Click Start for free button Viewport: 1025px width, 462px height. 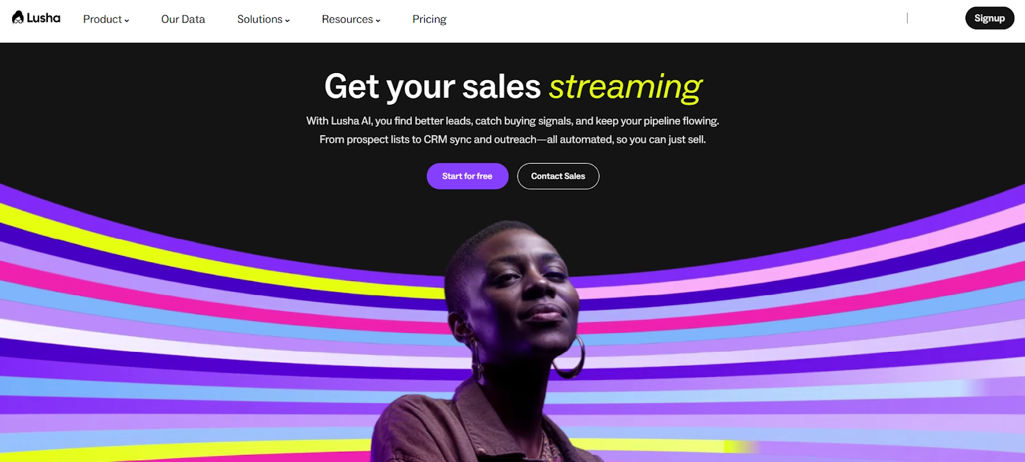pyautogui.click(x=468, y=176)
